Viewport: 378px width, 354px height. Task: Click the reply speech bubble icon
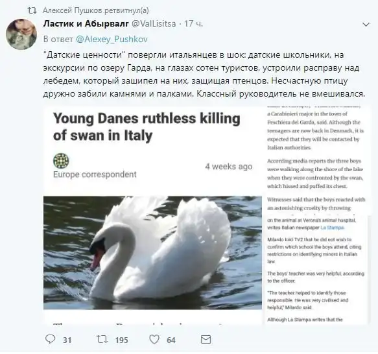click(51, 339)
